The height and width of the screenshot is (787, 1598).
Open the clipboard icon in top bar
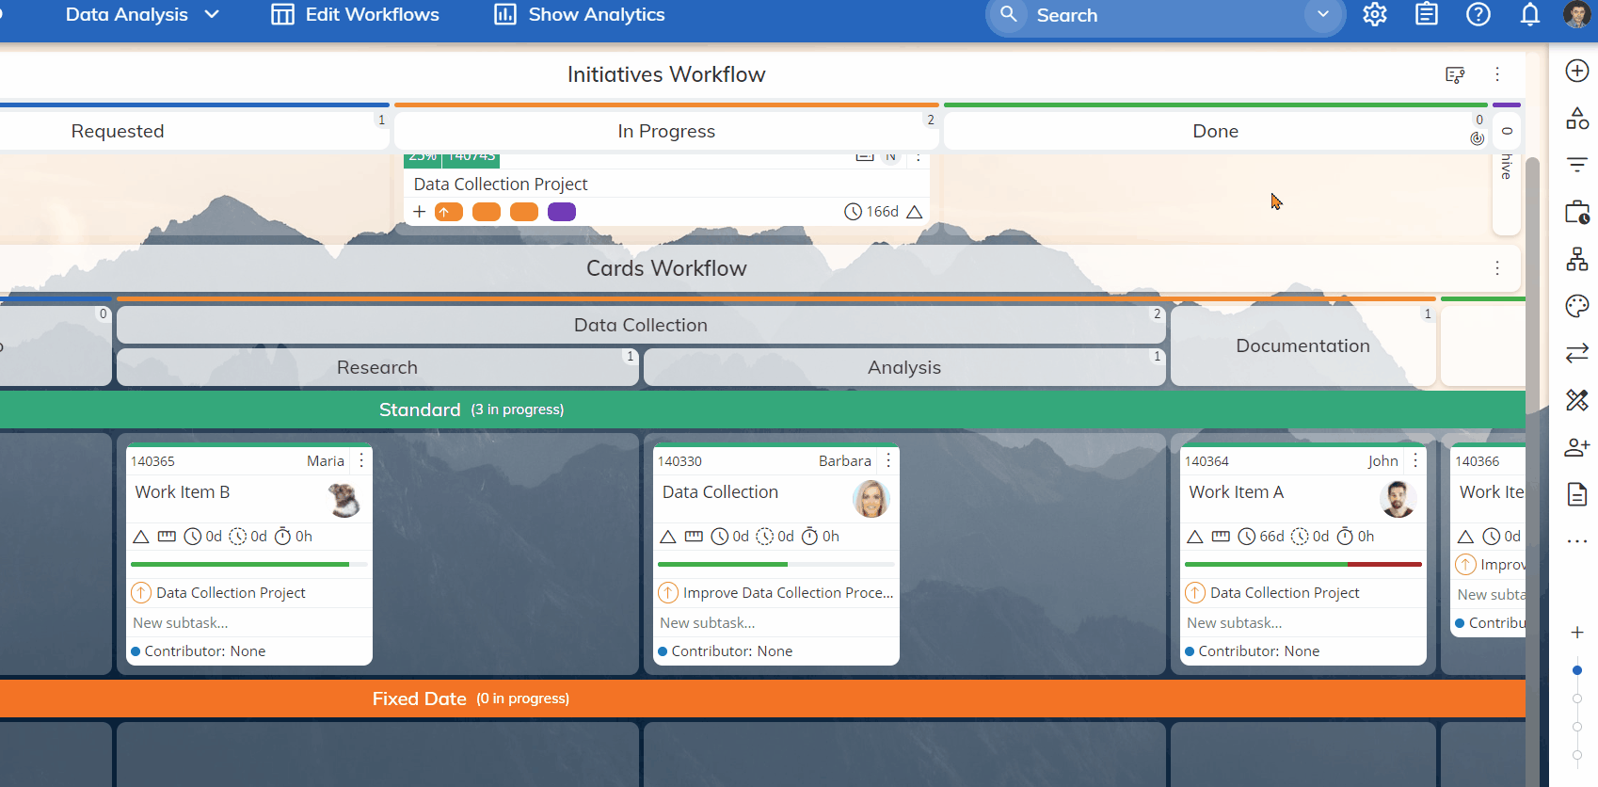(1427, 14)
